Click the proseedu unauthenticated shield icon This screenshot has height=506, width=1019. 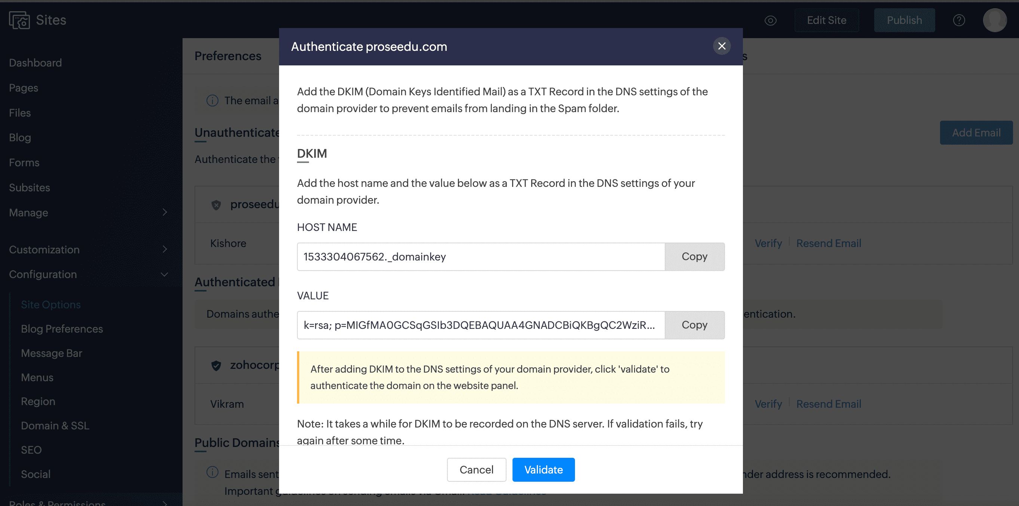pos(216,205)
